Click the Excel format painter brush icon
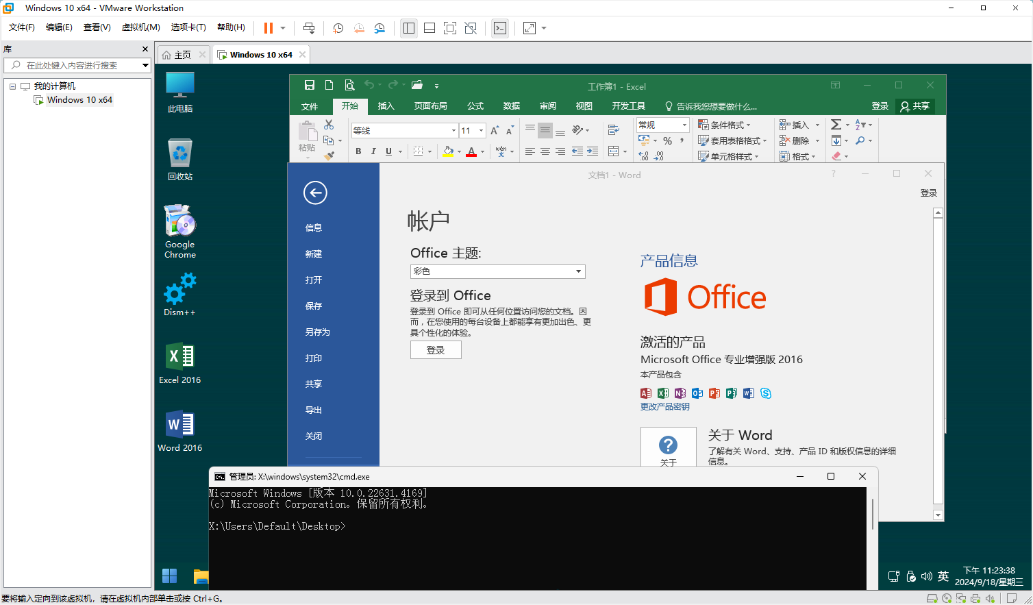Viewport: 1033px width, 605px height. pos(329,156)
